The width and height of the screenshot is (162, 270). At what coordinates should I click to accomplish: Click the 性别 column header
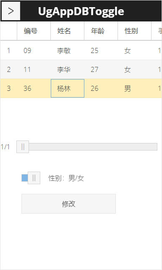point(135,31)
